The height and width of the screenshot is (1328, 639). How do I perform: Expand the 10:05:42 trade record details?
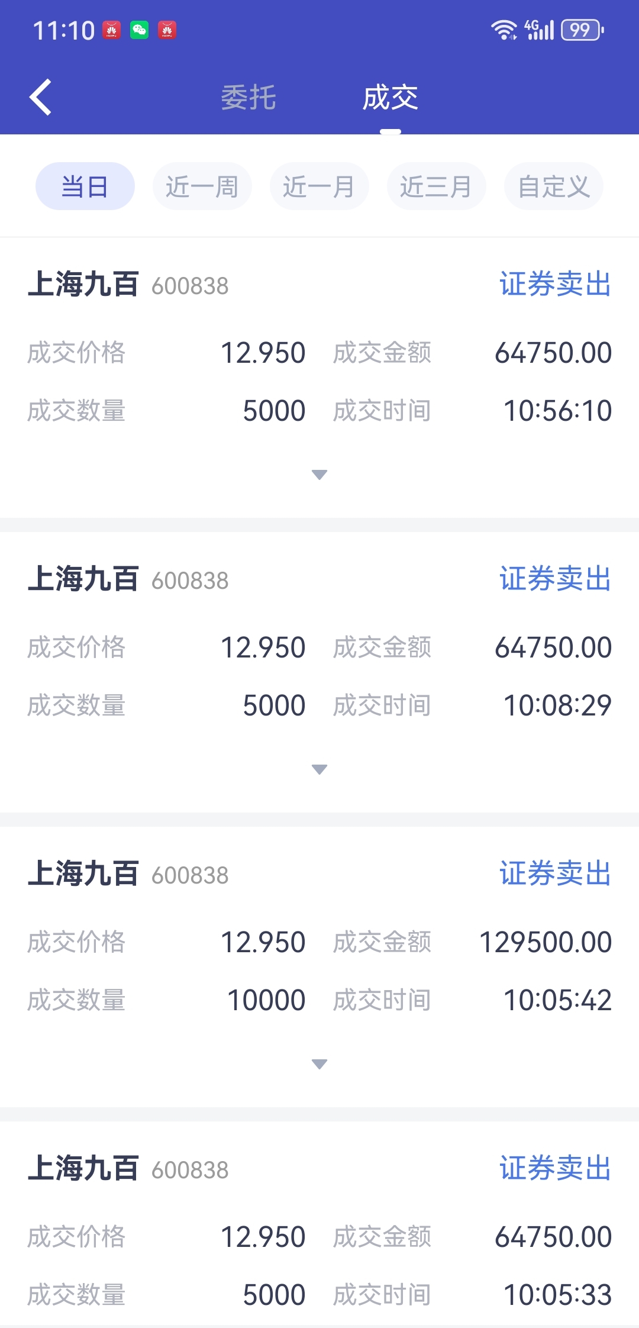319,1064
